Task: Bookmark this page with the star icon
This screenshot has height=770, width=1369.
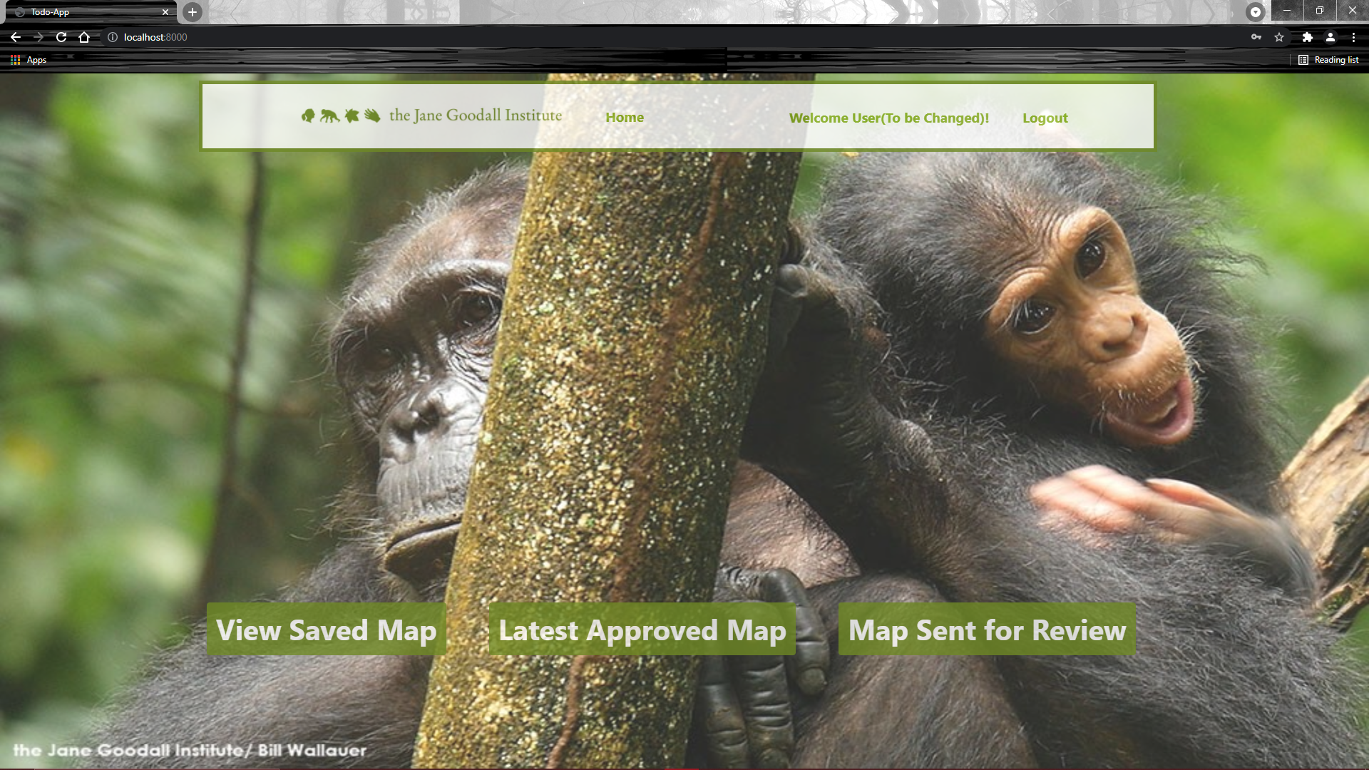Action: click(1279, 37)
